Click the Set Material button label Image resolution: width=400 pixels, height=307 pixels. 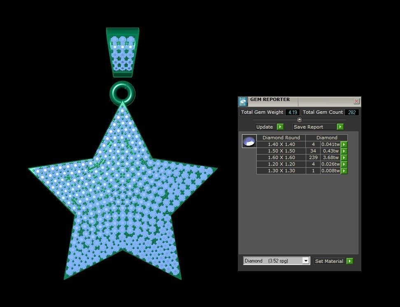(329, 261)
